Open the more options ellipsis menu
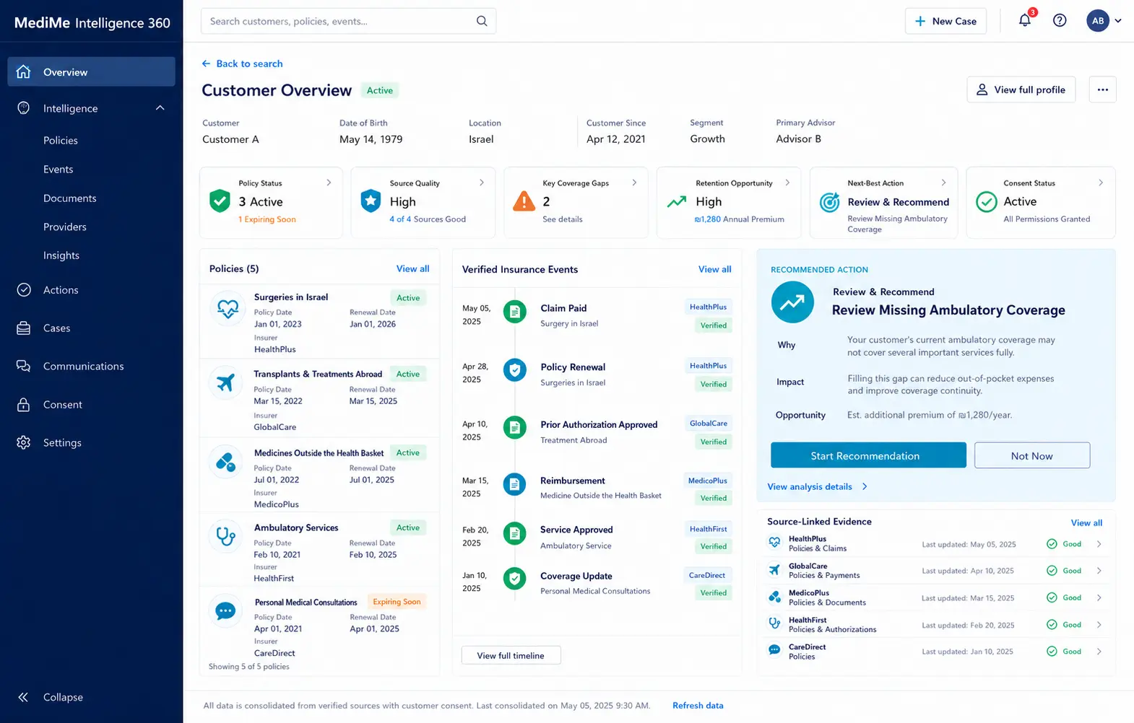This screenshot has width=1134, height=723. (x=1102, y=89)
